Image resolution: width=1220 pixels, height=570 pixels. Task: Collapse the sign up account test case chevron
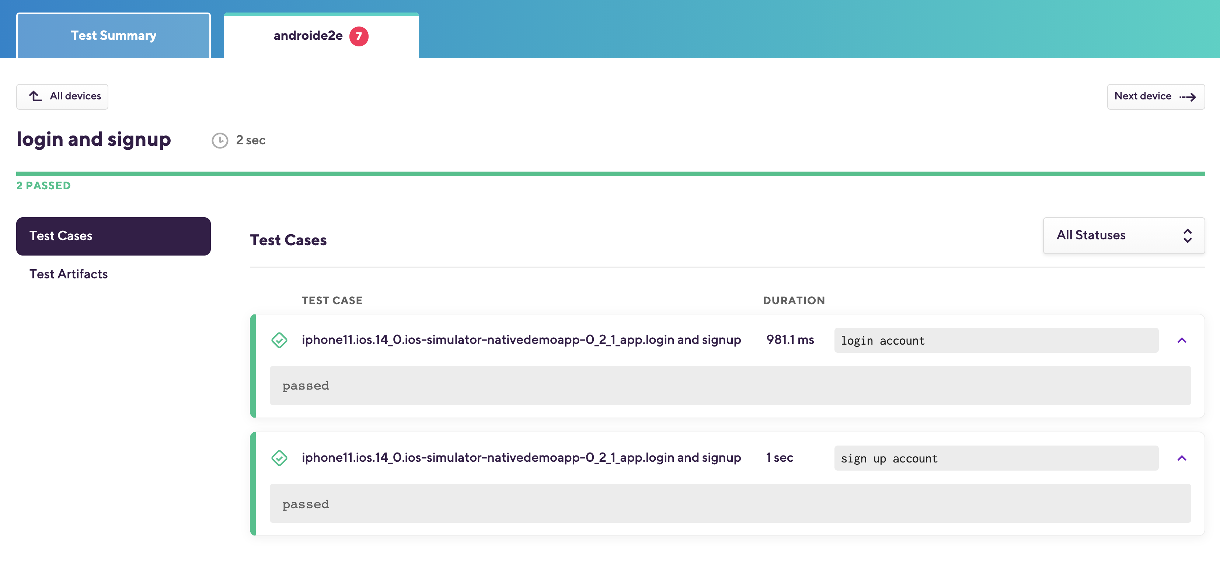[x=1182, y=458]
